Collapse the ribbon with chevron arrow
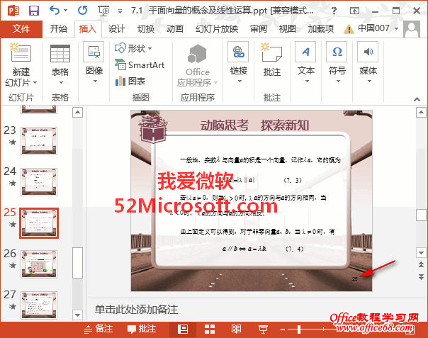428x338 pixels. 417,99
